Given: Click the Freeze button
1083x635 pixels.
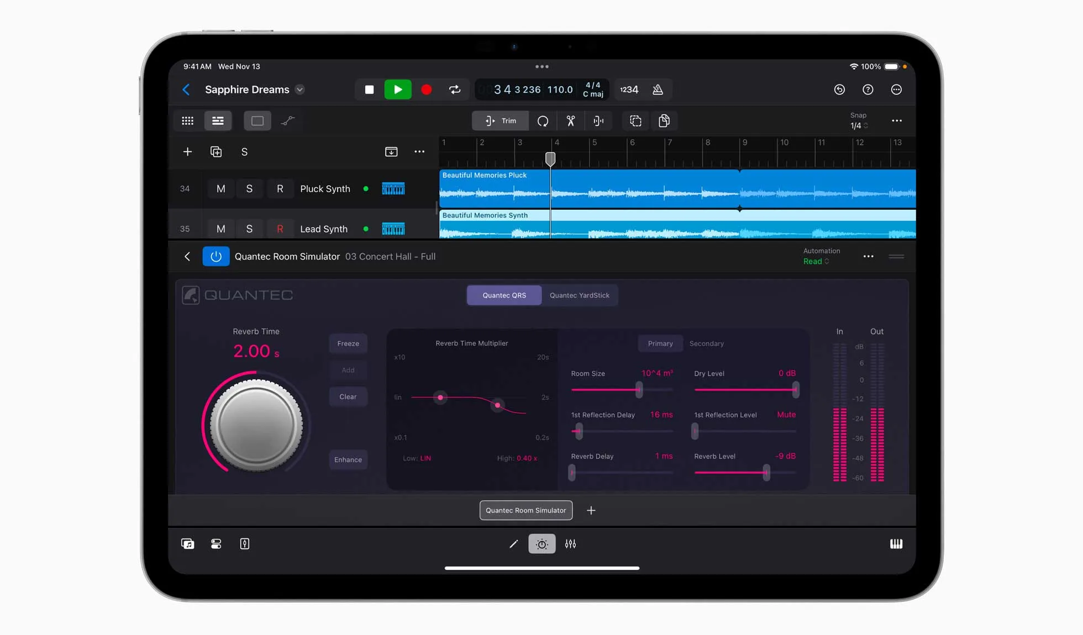Looking at the screenshot, I should point(348,343).
